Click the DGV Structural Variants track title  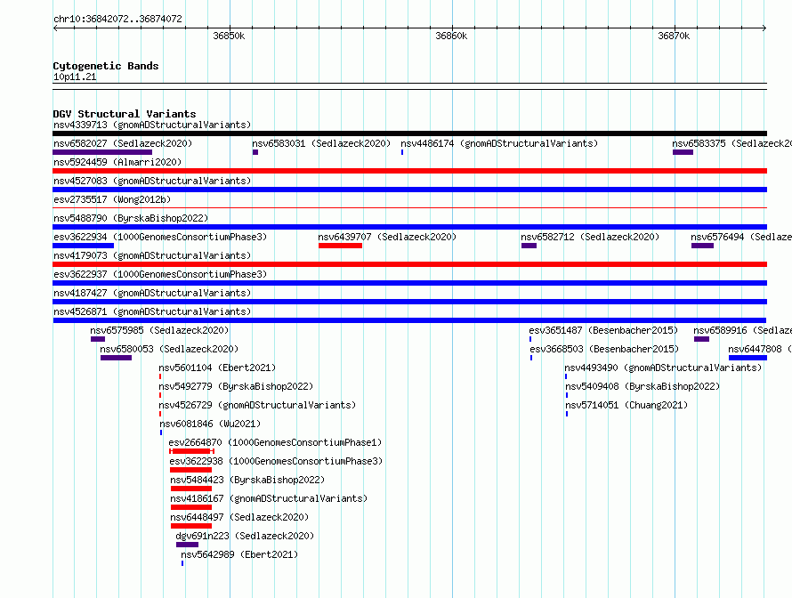tap(125, 114)
